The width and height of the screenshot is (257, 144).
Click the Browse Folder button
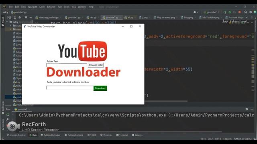[x=96, y=65]
